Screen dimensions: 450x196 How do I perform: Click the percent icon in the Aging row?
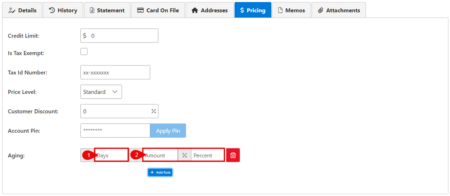pyautogui.click(x=184, y=155)
